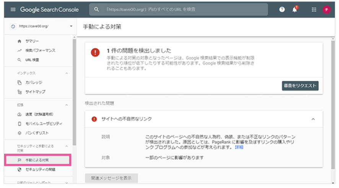Viewport: 339px width, 188px height.
Task: Click the speed gauge icon for 速度
Action: pyautogui.click(x=20, y=114)
